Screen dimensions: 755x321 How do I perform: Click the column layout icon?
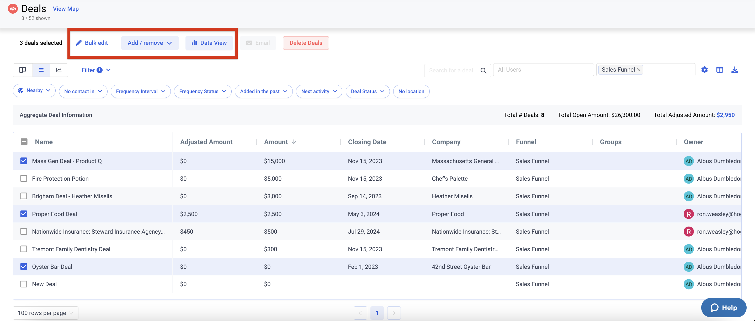pyautogui.click(x=720, y=70)
